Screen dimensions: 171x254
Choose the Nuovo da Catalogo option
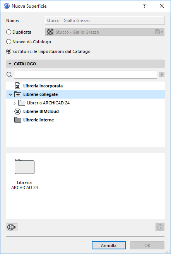point(9,42)
